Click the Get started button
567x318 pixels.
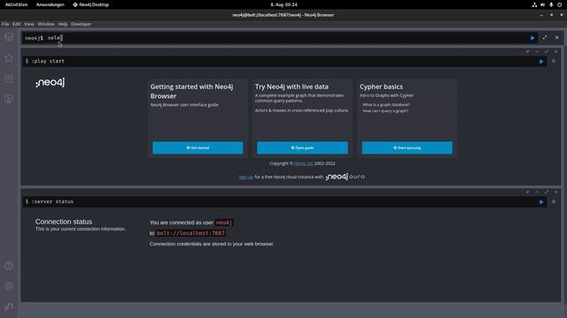point(198,148)
